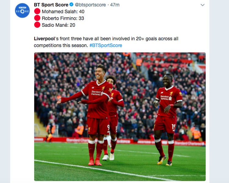Viewport: 229px width, 183px height.
Task: Open the BT Sport Score profile avatar
Action: 22,10
